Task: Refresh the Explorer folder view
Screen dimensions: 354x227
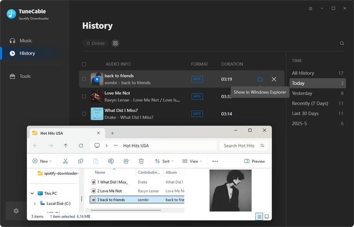Action: (x=81, y=146)
